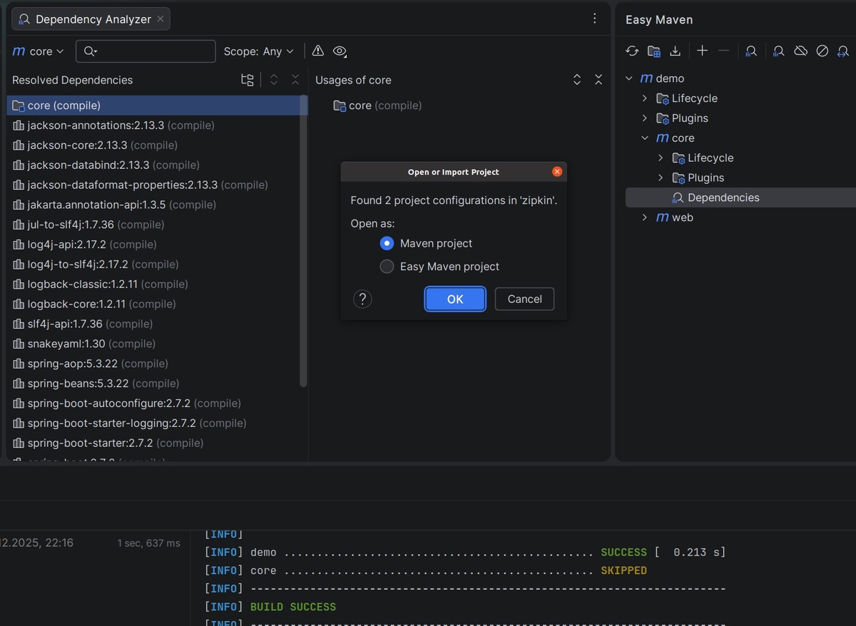Select Dependencies under core in Easy Maven
Viewport: 856px width, 626px height.
740,197
